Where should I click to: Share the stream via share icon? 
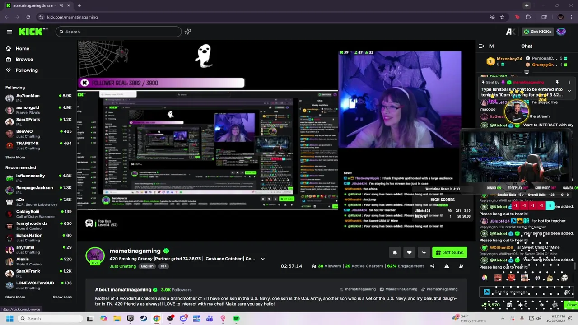tap(432, 266)
